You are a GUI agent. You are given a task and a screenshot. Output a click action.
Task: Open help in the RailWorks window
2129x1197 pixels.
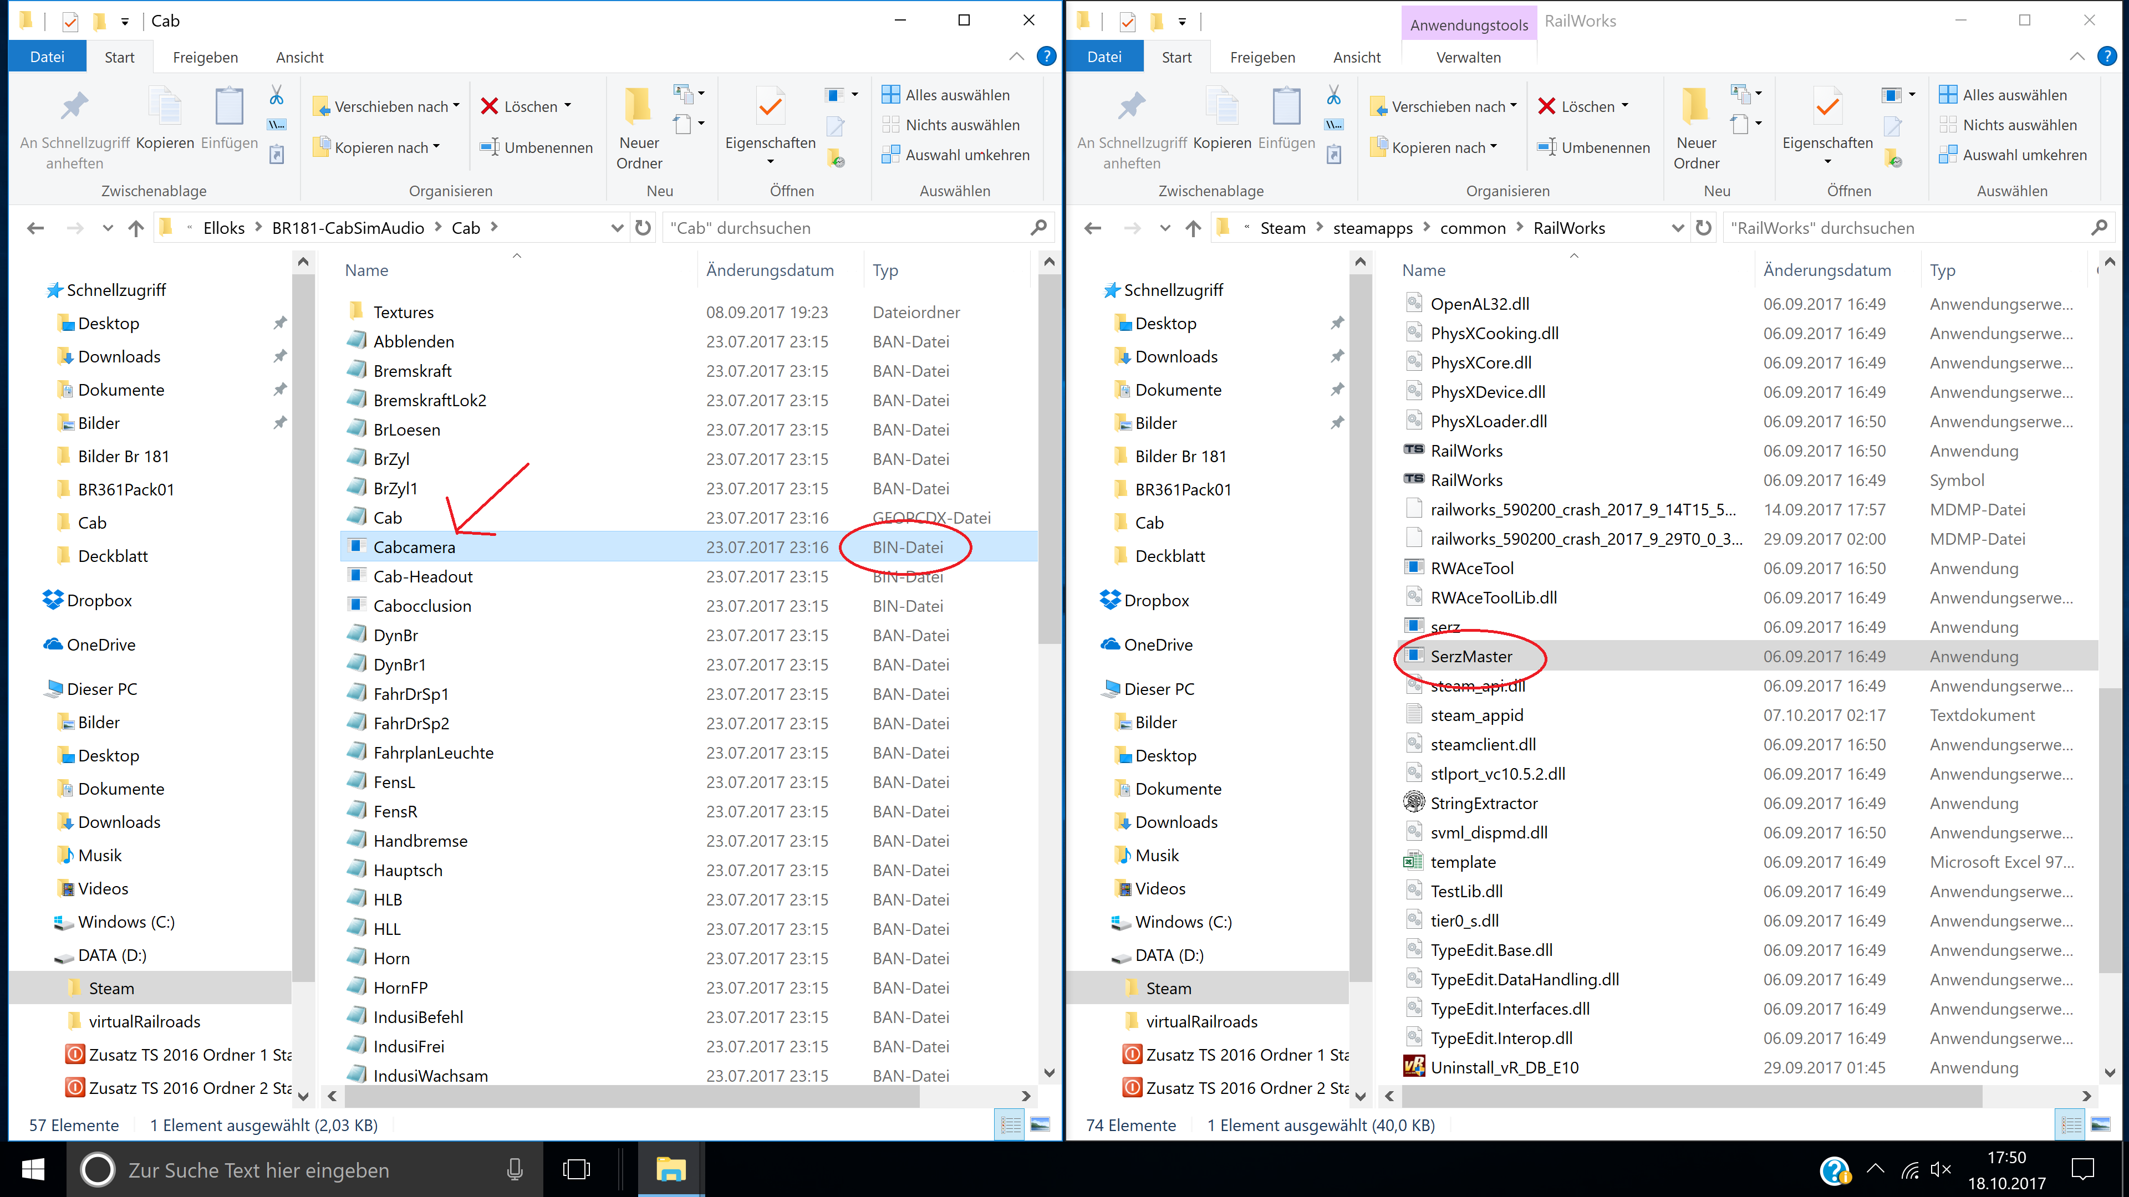[x=2107, y=56]
